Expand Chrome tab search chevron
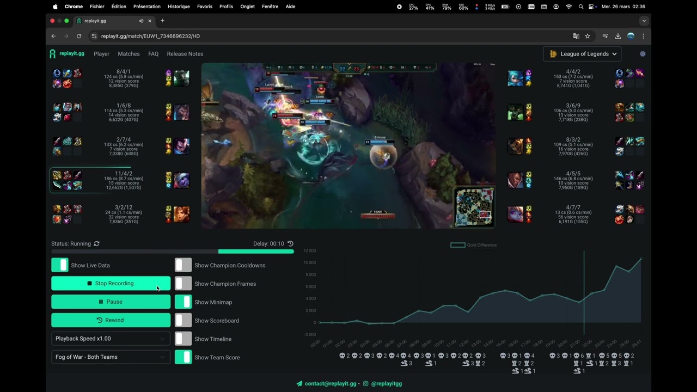697x392 pixels. tap(644, 21)
